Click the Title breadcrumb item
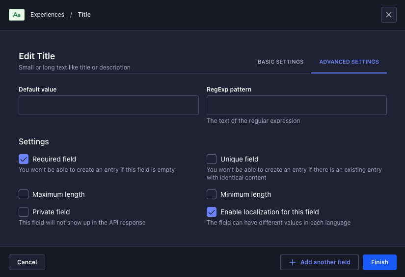 (84, 15)
